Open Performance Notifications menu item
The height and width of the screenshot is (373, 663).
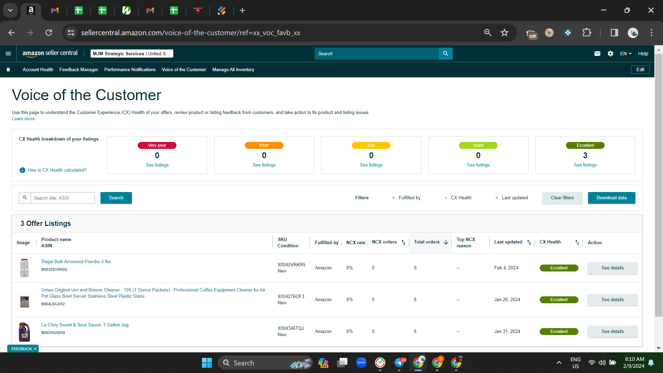[x=130, y=70]
